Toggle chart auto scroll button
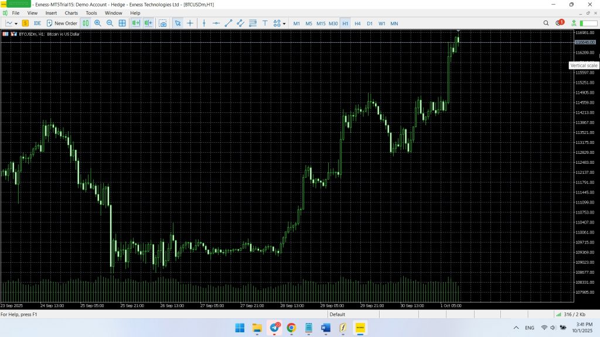This screenshot has width=600, height=337. coord(136,23)
